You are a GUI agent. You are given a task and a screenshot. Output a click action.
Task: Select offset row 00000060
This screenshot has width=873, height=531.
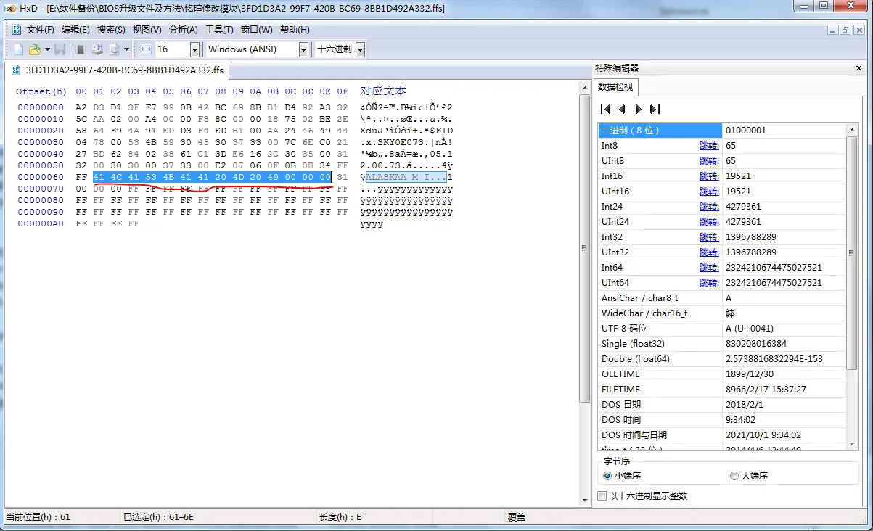(40, 178)
